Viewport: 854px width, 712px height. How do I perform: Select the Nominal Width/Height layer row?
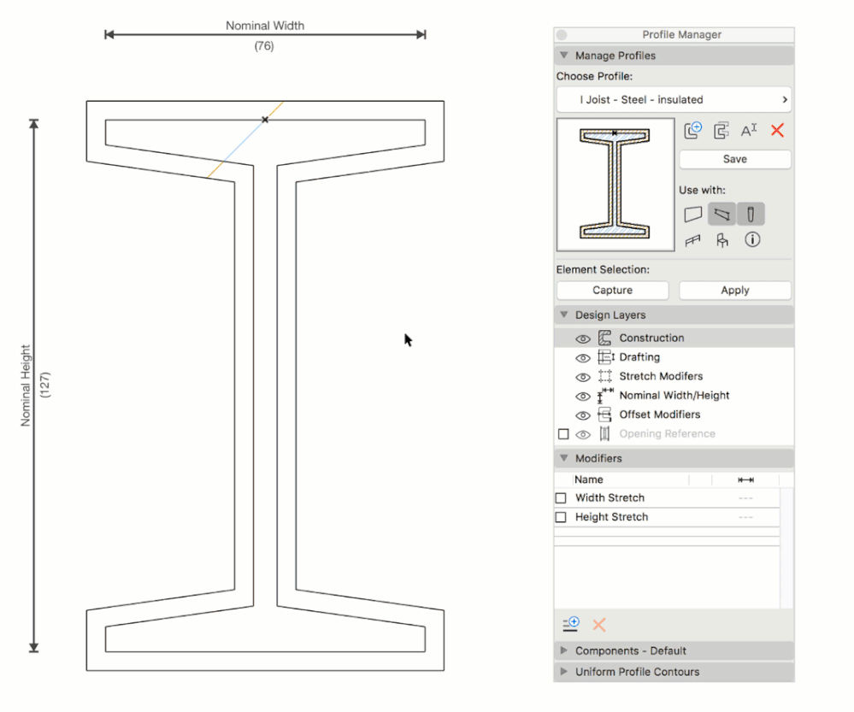[x=674, y=395]
